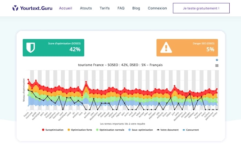Open the chart hamburger menu

tap(217, 66)
